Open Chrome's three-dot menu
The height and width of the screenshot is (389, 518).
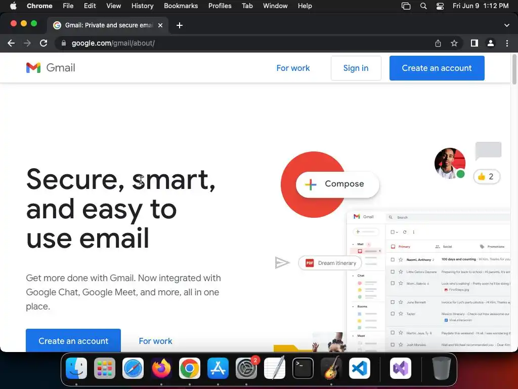(507, 43)
